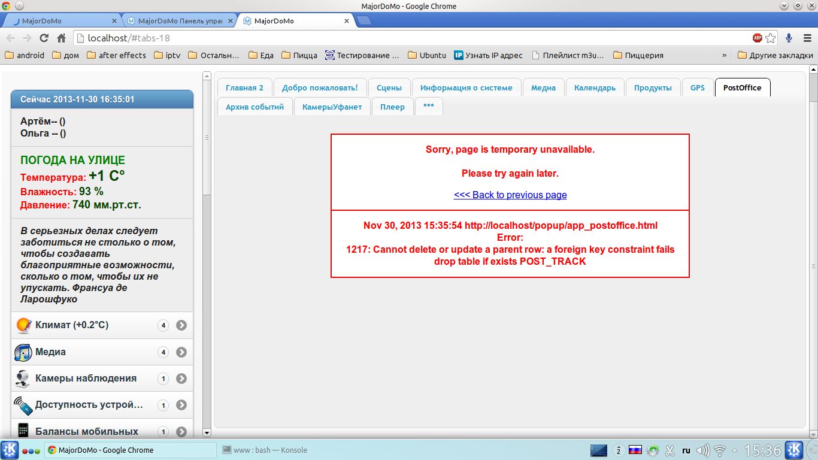Open the AdBlock Plus extension icon
The height and width of the screenshot is (460, 818).
758,38
